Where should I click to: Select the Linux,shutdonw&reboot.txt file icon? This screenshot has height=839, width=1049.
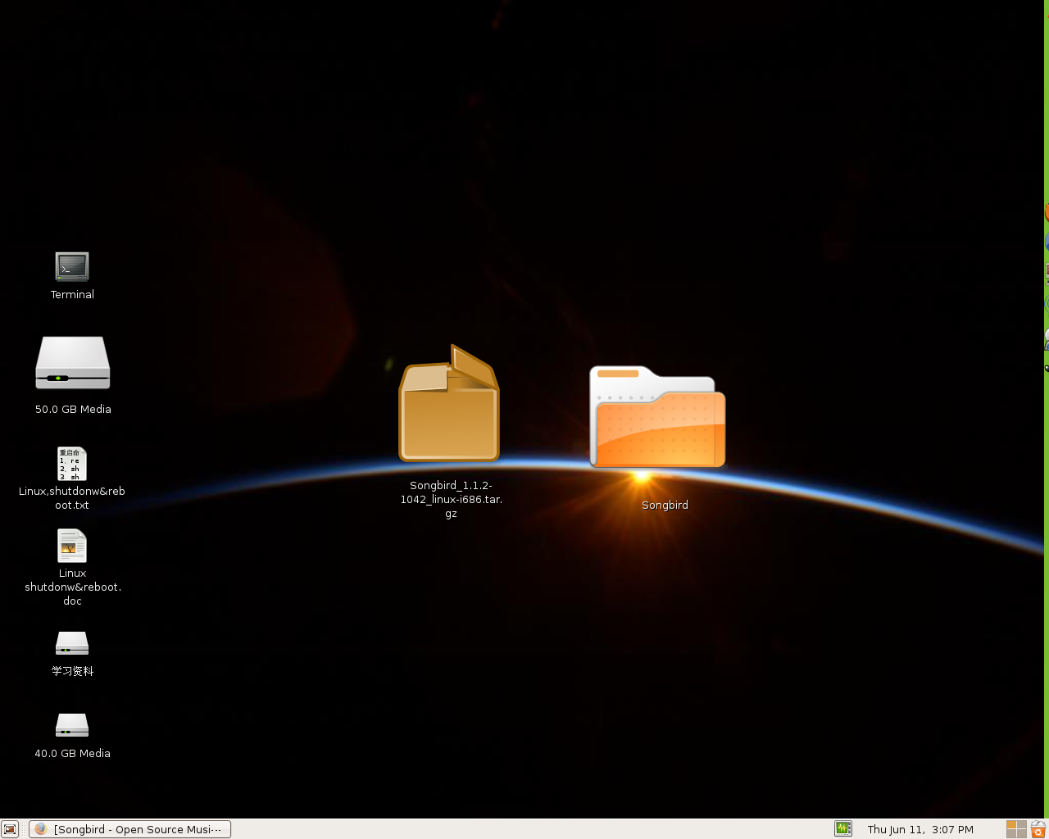[72, 464]
